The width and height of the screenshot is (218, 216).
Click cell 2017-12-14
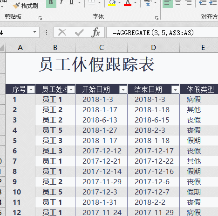pos(101,172)
